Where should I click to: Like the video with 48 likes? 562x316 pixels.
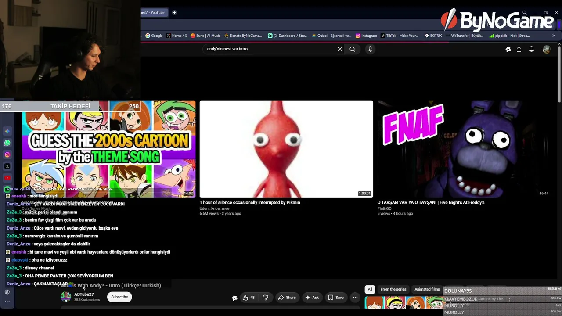[x=249, y=298]
